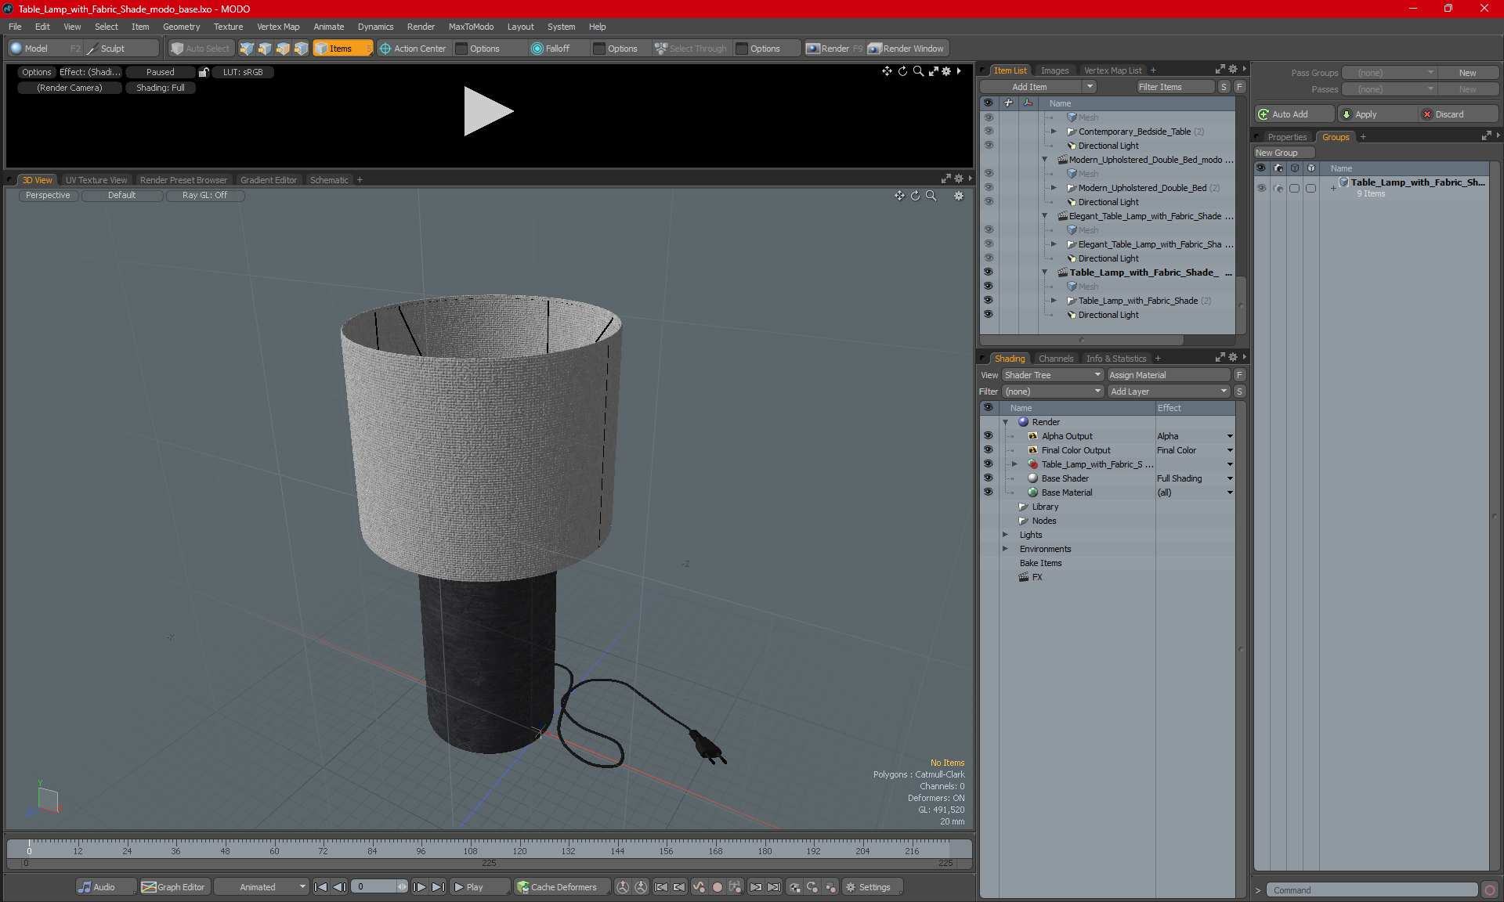Open the Render Window
The width and height of the screenshot is (1504, 902).
(906, 49)
